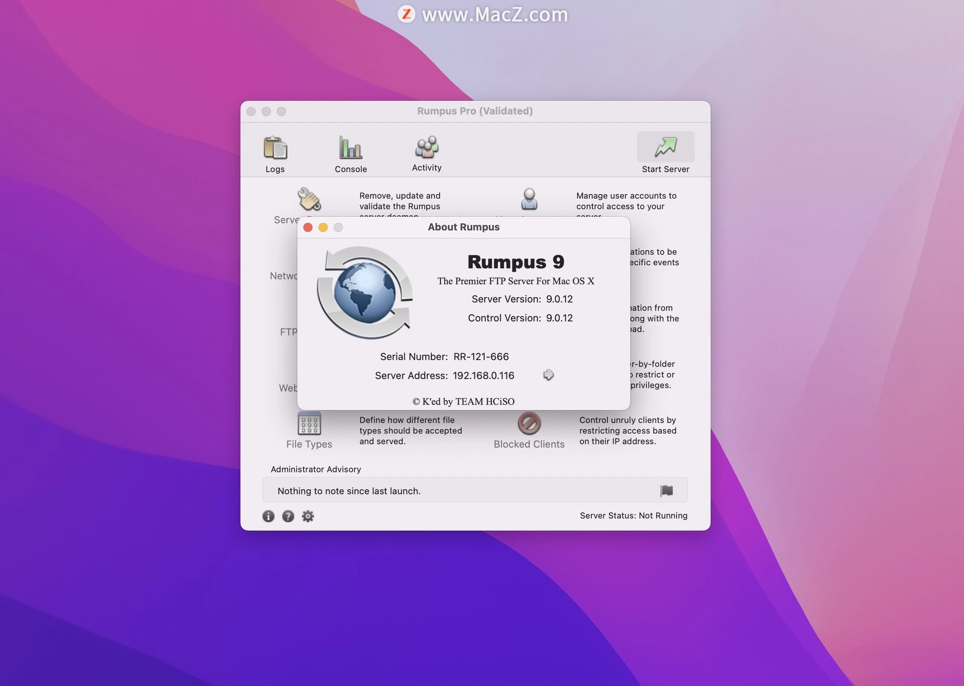Click the help question mark icon
Viewport: 964px width, 686px height.
pyautogui.click(x=288, y=516)
